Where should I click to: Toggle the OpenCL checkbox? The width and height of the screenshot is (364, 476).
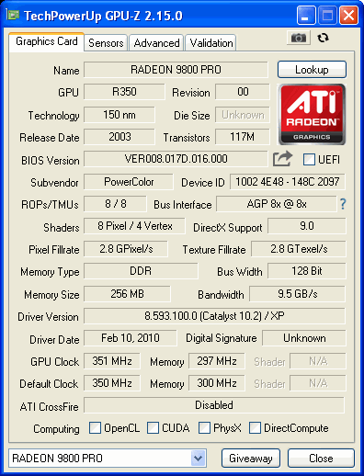click(x=95, y=427)
